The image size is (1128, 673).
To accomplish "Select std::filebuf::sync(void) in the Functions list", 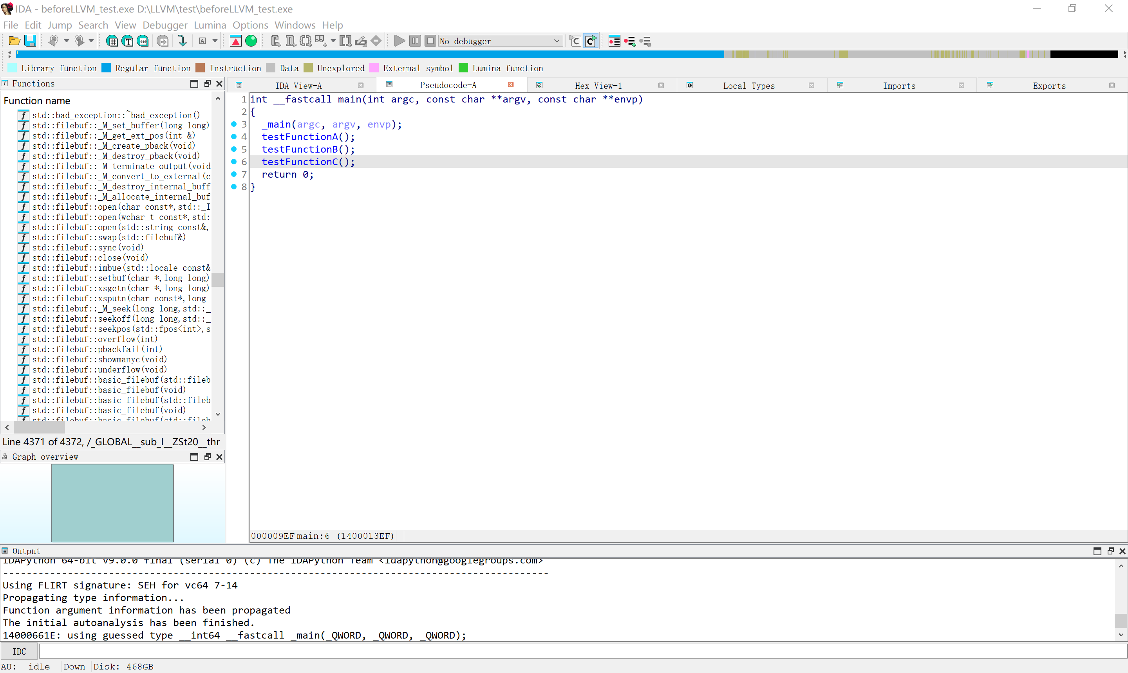I will click(x=88, y=247).
